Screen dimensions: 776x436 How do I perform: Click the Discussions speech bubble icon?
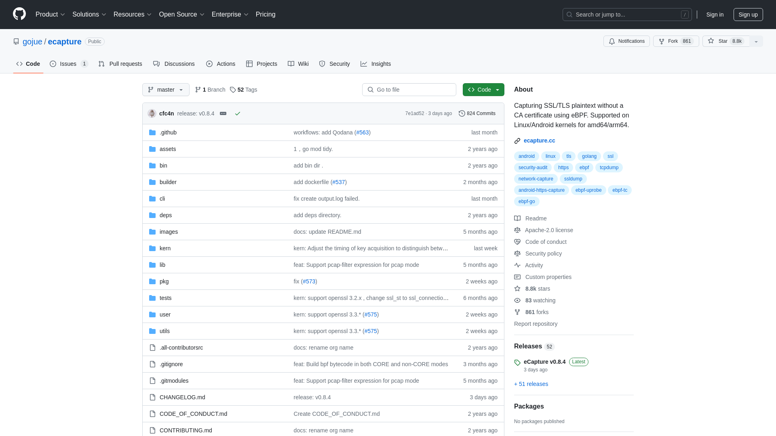click(x=156, y=64)
